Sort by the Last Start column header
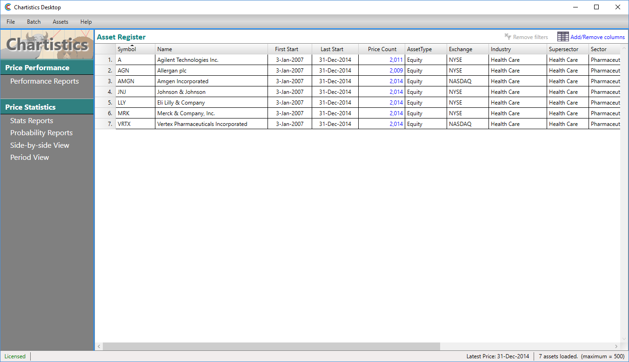Image resolution: width=629 pixels, height=362 pixels. [335, 49]
